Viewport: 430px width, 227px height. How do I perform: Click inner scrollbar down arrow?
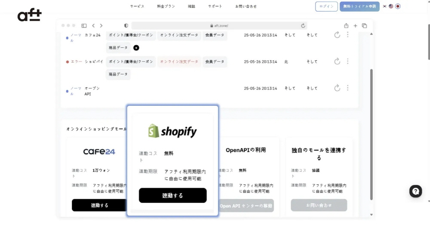click(x=372, y=215)
